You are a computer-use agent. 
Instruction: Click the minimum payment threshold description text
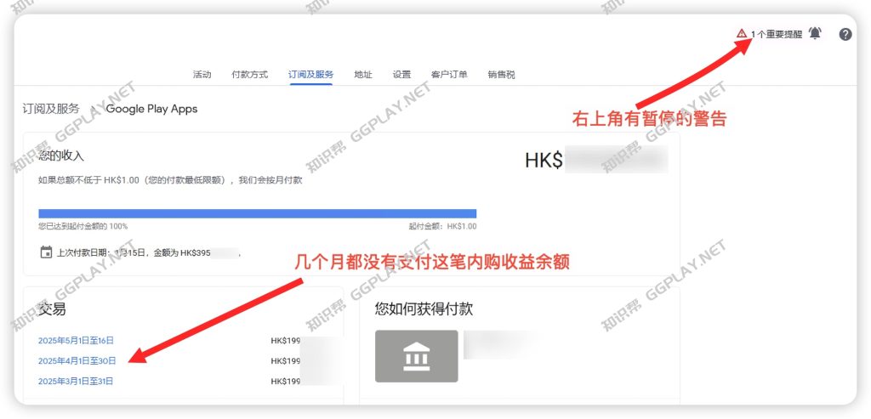coord(170,180)
